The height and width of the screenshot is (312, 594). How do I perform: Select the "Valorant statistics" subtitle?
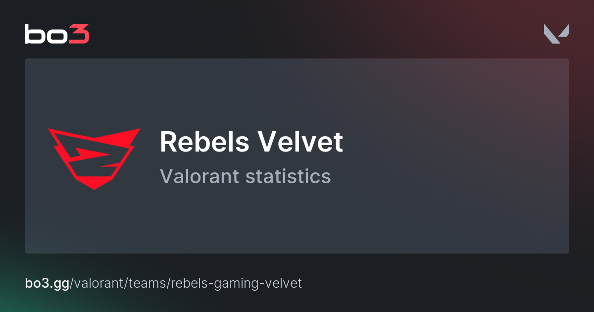(245, 176)
